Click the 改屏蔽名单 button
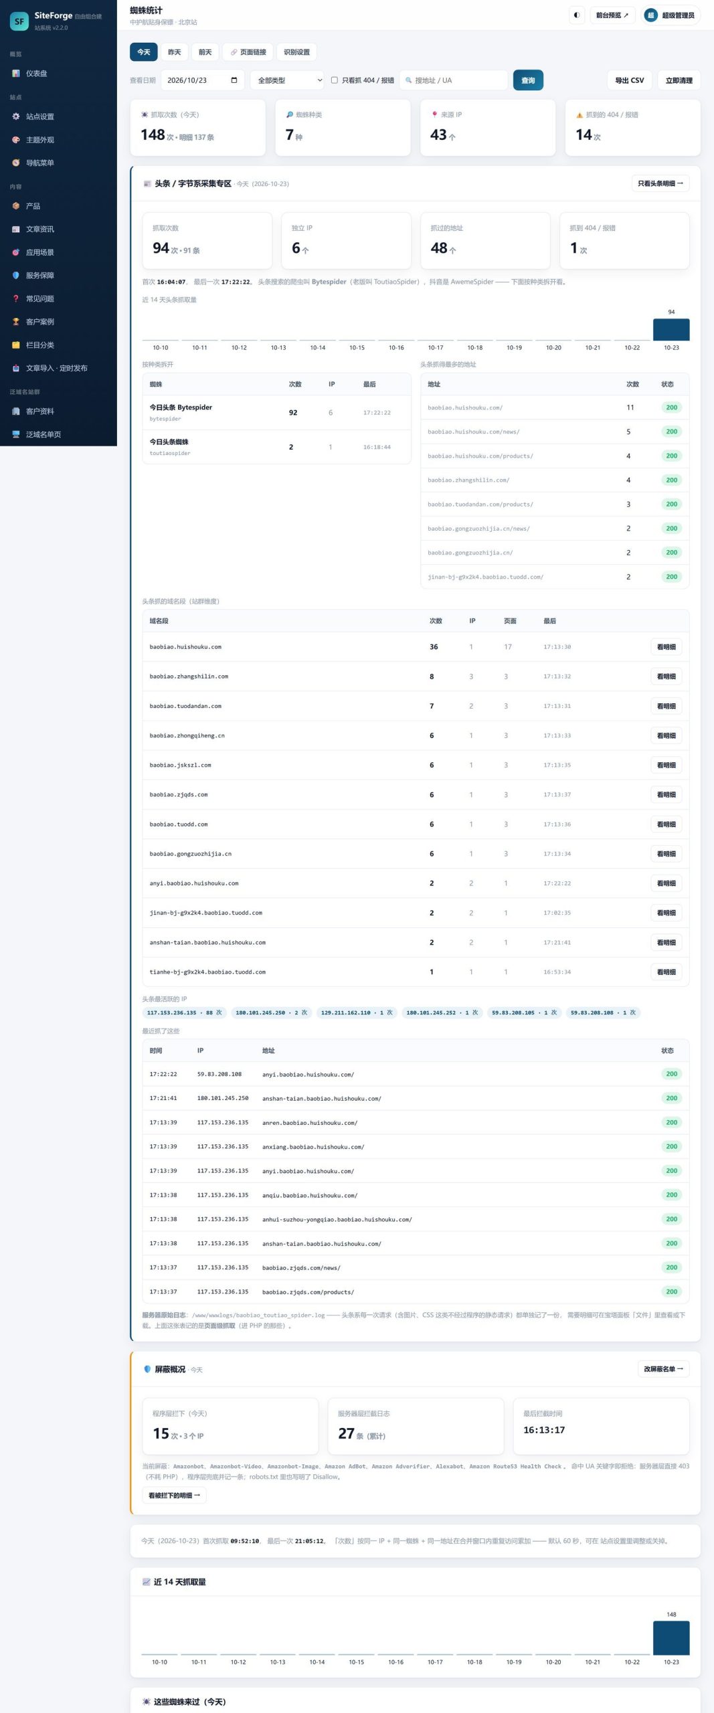 tap(663, 1369)
